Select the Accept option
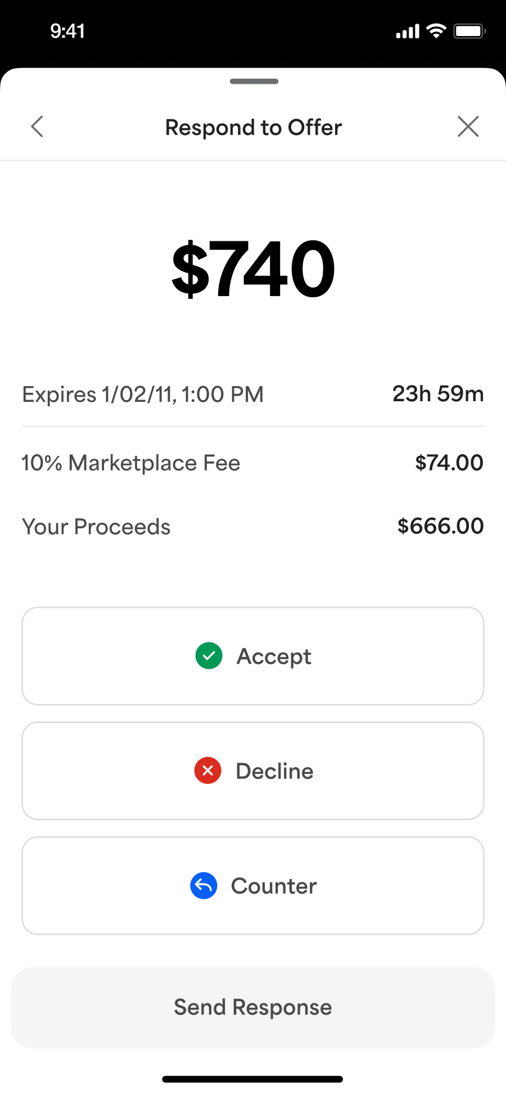The image size is (506, 1094). (x=253, y=656)
